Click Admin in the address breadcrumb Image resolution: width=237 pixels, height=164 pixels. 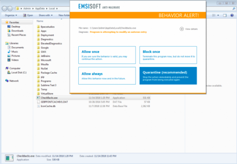pos(27,9)
